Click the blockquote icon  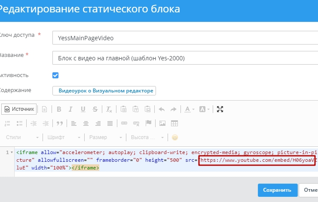60,123
